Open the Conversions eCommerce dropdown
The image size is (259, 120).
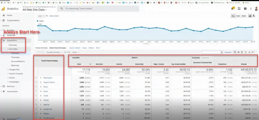pos(206,58)
